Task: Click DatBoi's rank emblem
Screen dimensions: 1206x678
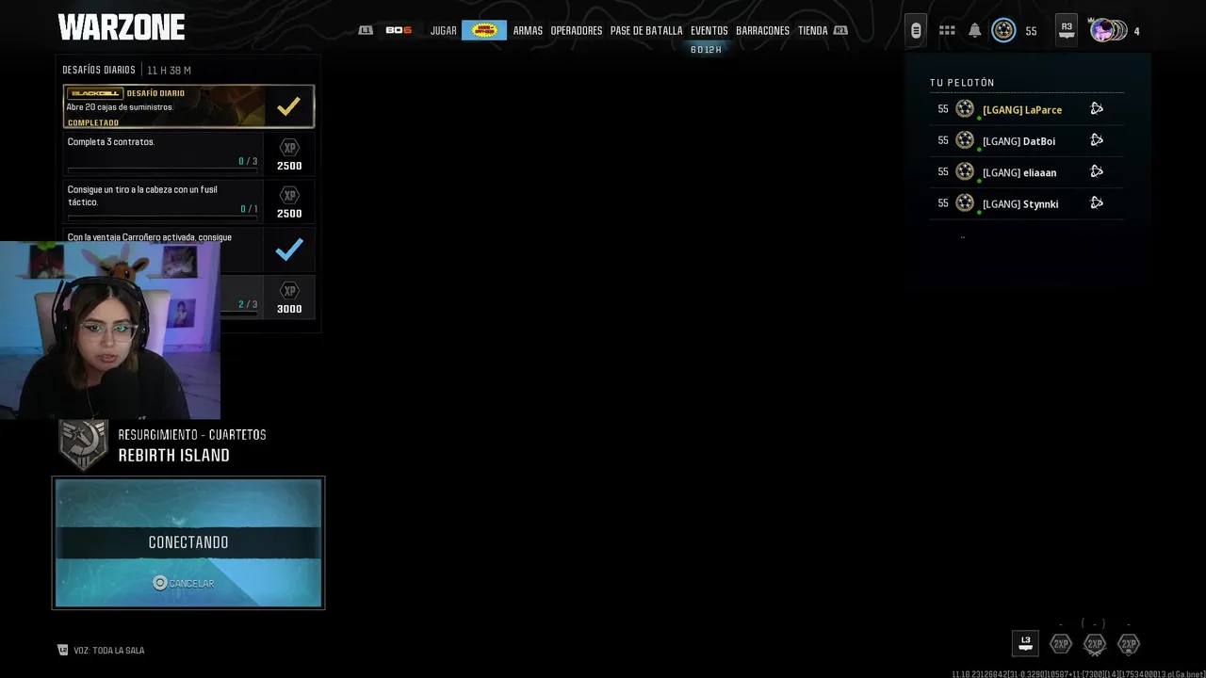Action: (965, 139)
